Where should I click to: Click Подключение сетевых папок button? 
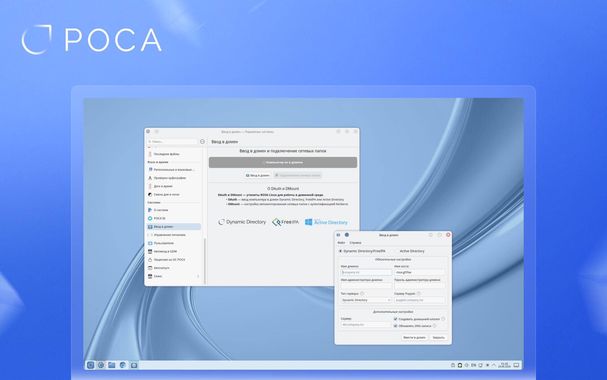pyautogui.click(x=298, y=175)
